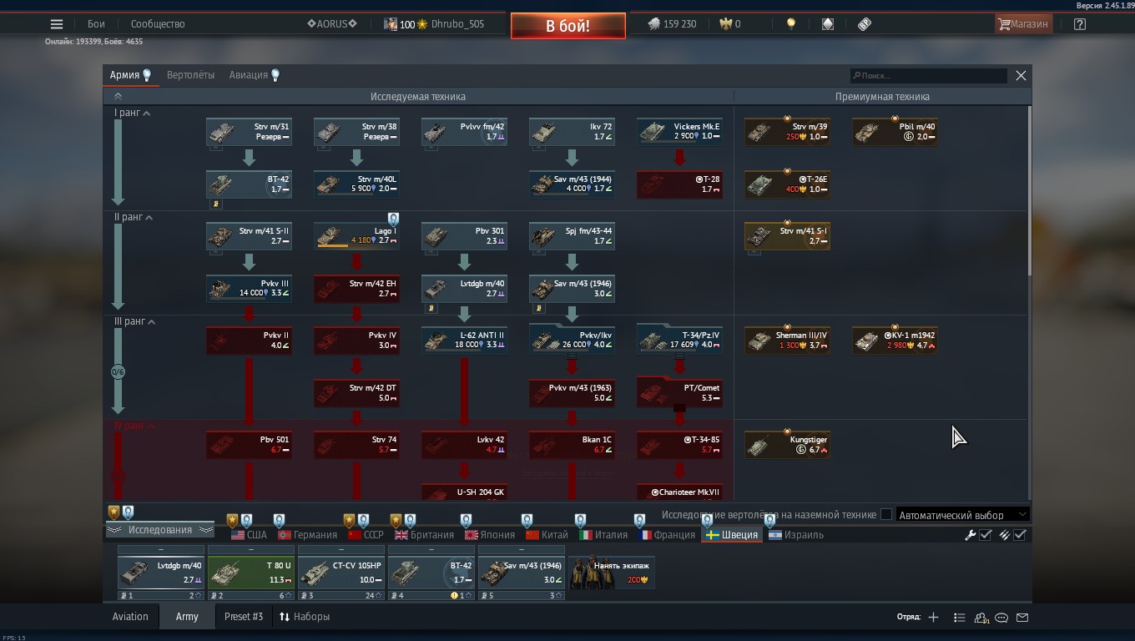Select the Strv m/31 reserve tank
This screenshot has height=641, width=1135.
coord(249,132)
